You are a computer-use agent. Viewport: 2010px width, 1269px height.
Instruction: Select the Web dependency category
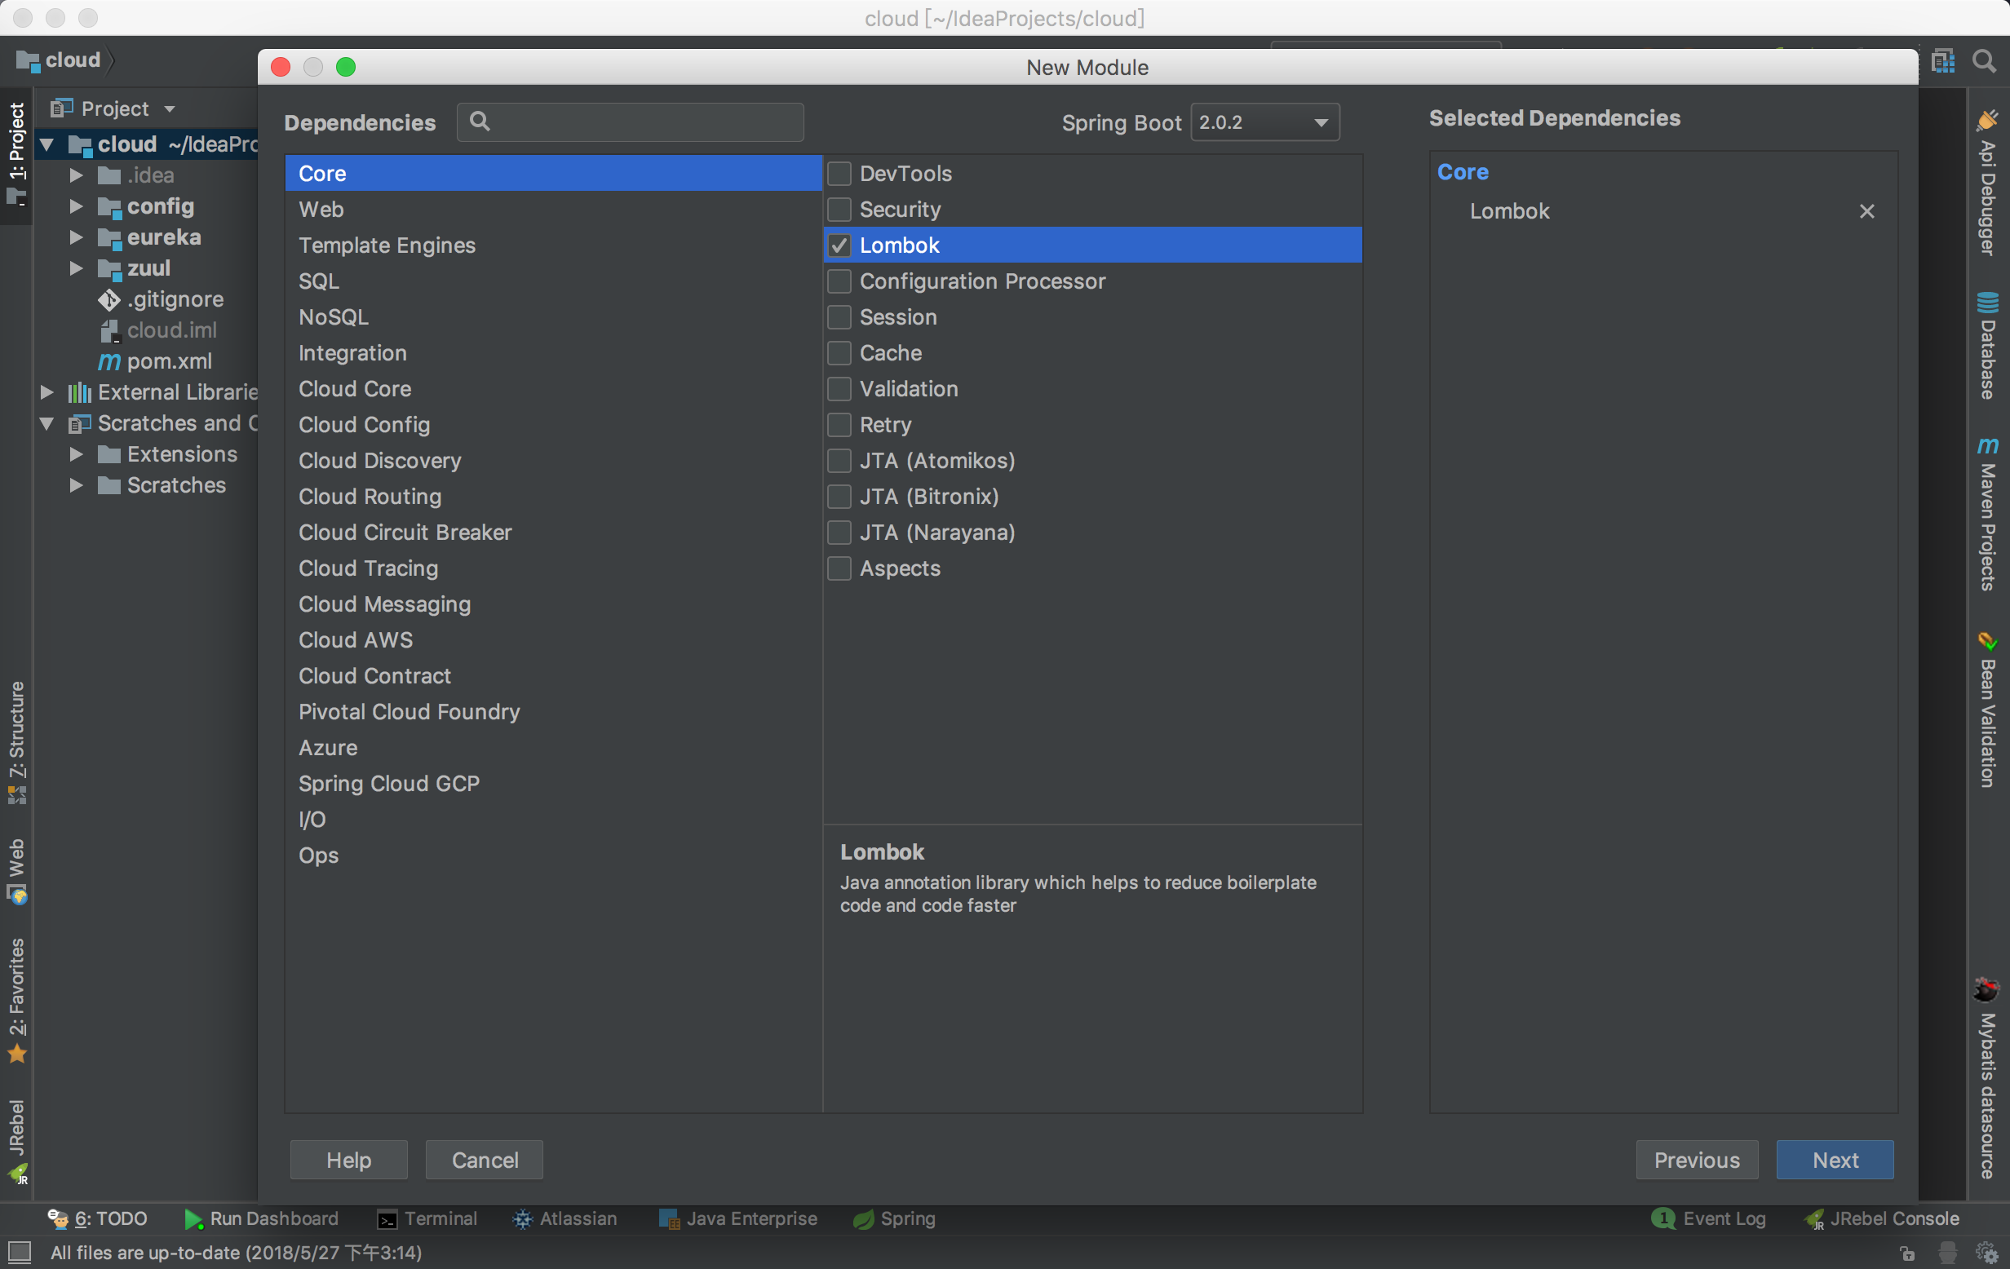click(321, 210)
